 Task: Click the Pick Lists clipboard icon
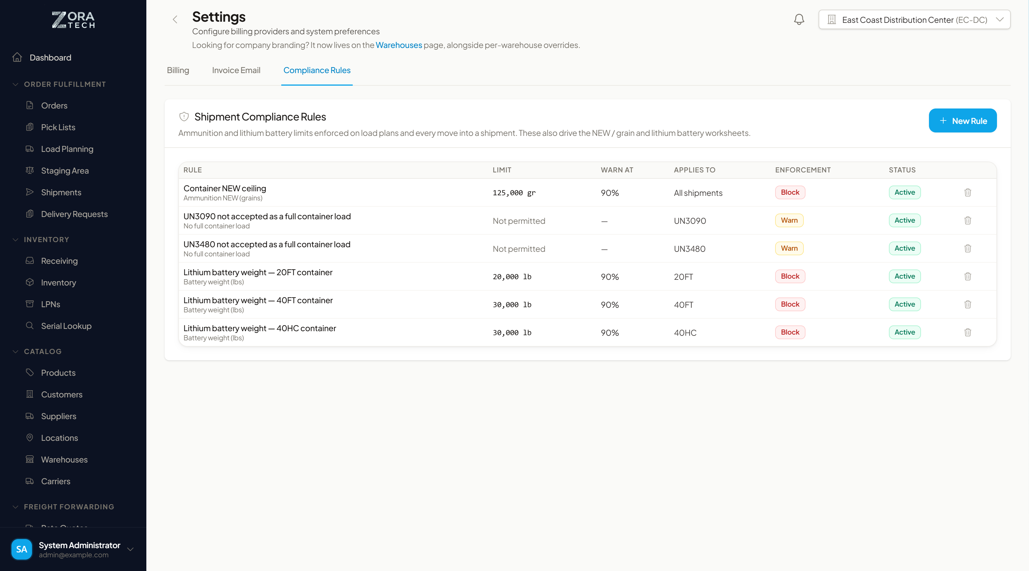29,127
